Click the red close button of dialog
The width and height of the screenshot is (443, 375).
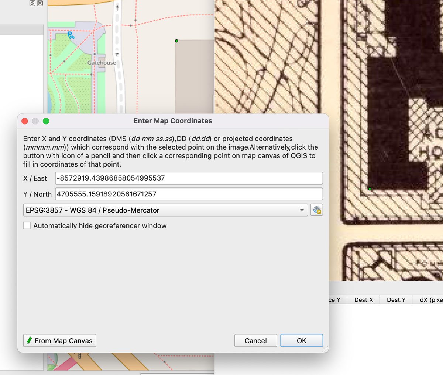(25, 121)
